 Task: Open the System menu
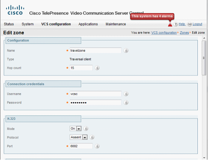click(28, 24)
